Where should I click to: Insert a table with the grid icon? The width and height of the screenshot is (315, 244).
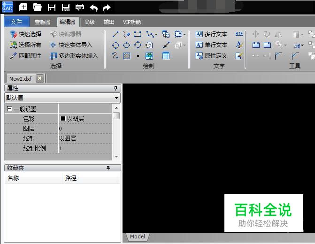click(x=166, y=56)
